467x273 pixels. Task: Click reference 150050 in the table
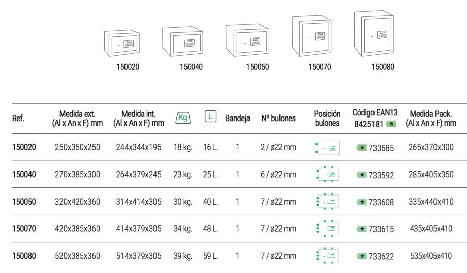point(24,202)
